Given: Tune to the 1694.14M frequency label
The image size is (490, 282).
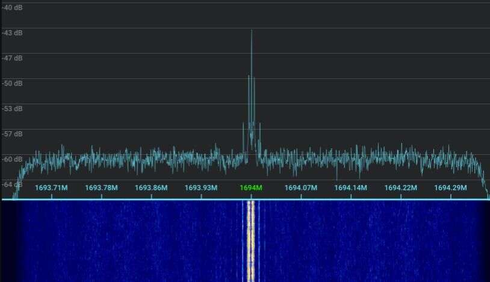Looking at the screenshot, I should [350, 187].
